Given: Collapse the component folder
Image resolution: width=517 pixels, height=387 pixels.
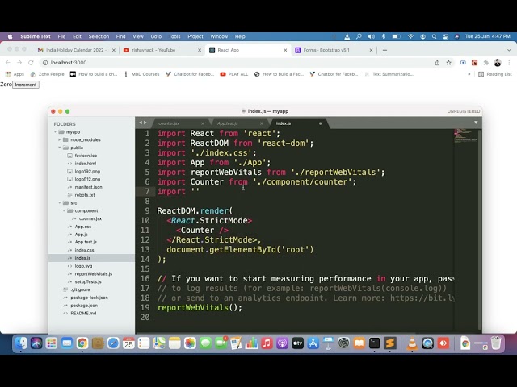Looking at the screenshot, I should (64, 211).
